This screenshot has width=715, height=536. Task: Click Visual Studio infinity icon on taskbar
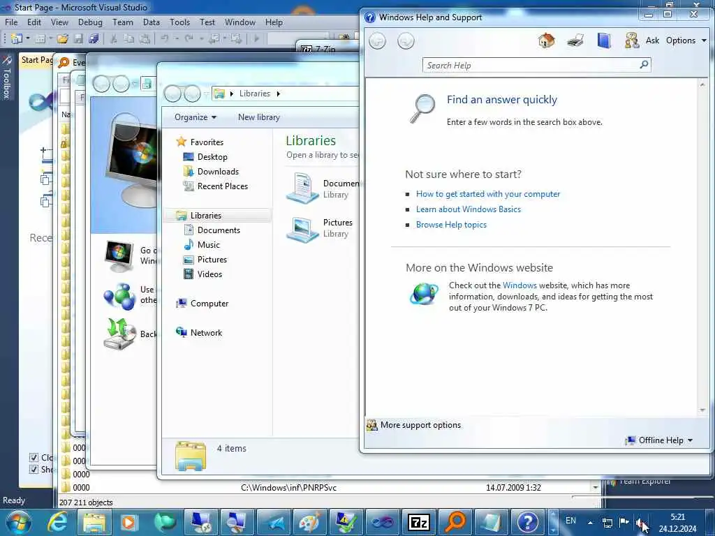[x=383, y=522]
